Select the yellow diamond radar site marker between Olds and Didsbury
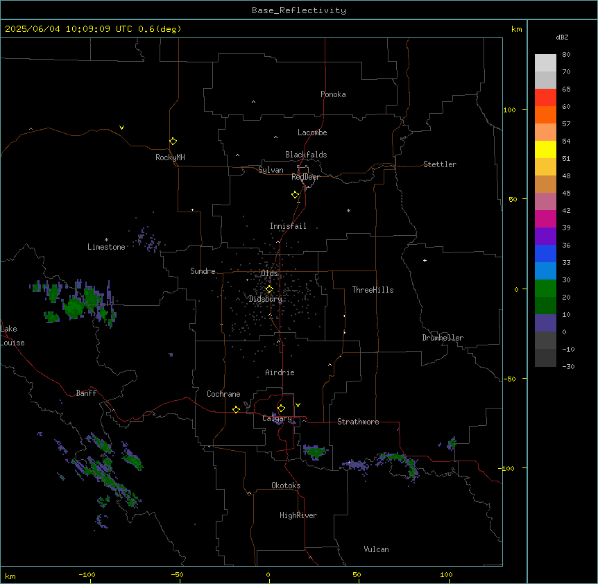Image resolution: width=598 pixels, height=584 pixels. [269, 289]
